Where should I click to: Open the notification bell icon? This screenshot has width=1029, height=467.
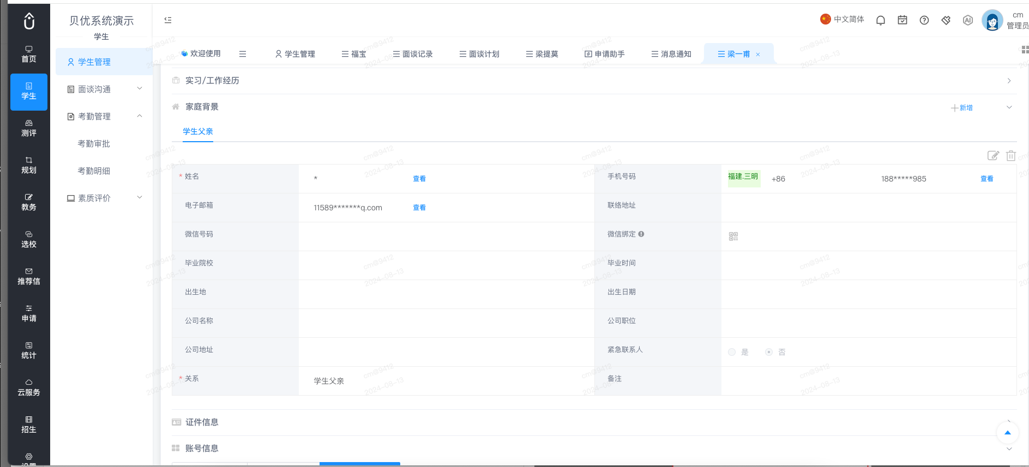pyautogui.click(x=880, y=20)
